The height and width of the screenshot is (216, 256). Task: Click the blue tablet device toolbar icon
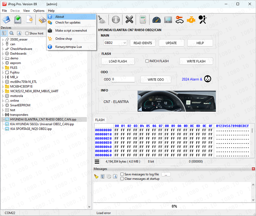point(6,20)
